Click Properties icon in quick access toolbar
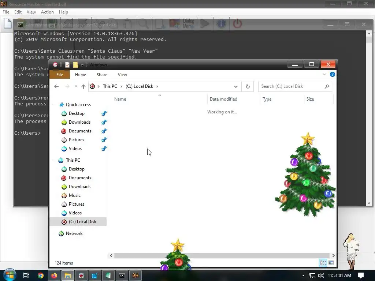The width and height of the screenshot is (375, 281). [67, 65]
